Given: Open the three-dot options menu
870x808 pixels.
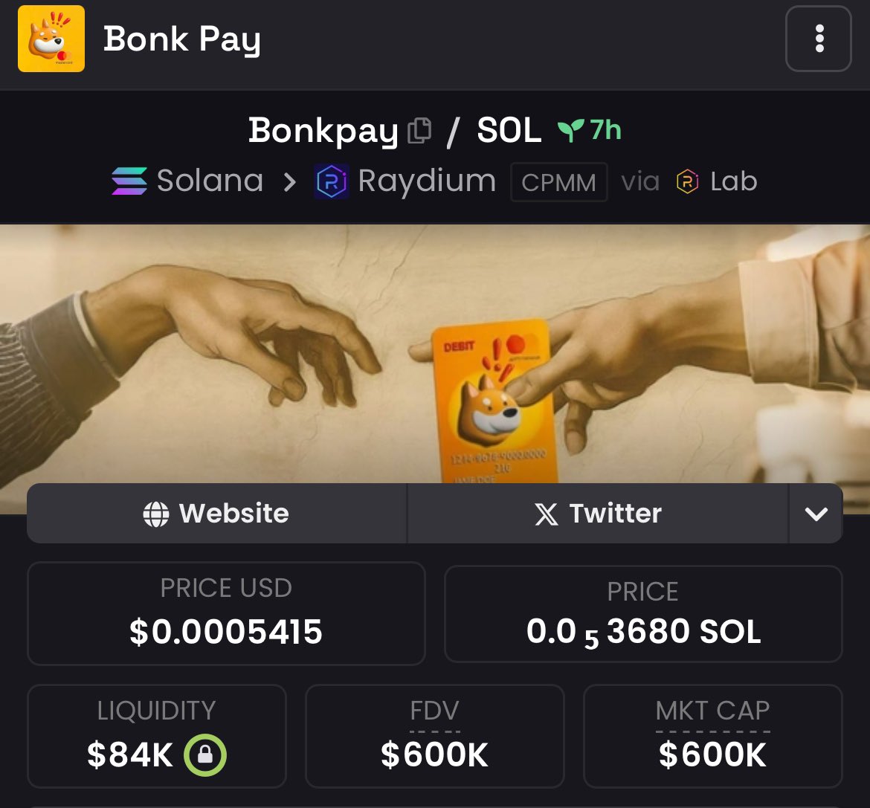Looking at the screenshot, I should click(x=819, y=39).
